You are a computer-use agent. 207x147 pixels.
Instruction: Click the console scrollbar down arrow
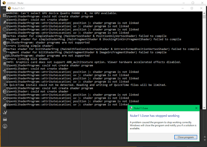tap(204, 108)
